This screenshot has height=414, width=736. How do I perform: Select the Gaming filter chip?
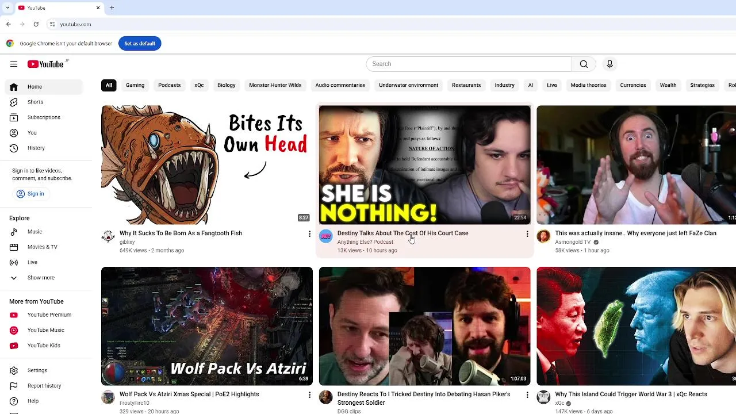click(135, 85)
